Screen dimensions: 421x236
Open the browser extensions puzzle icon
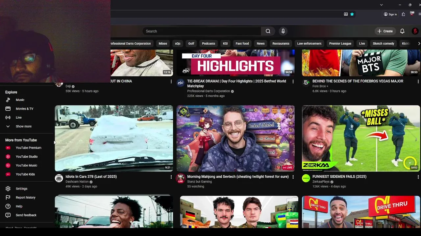point(404,14)
